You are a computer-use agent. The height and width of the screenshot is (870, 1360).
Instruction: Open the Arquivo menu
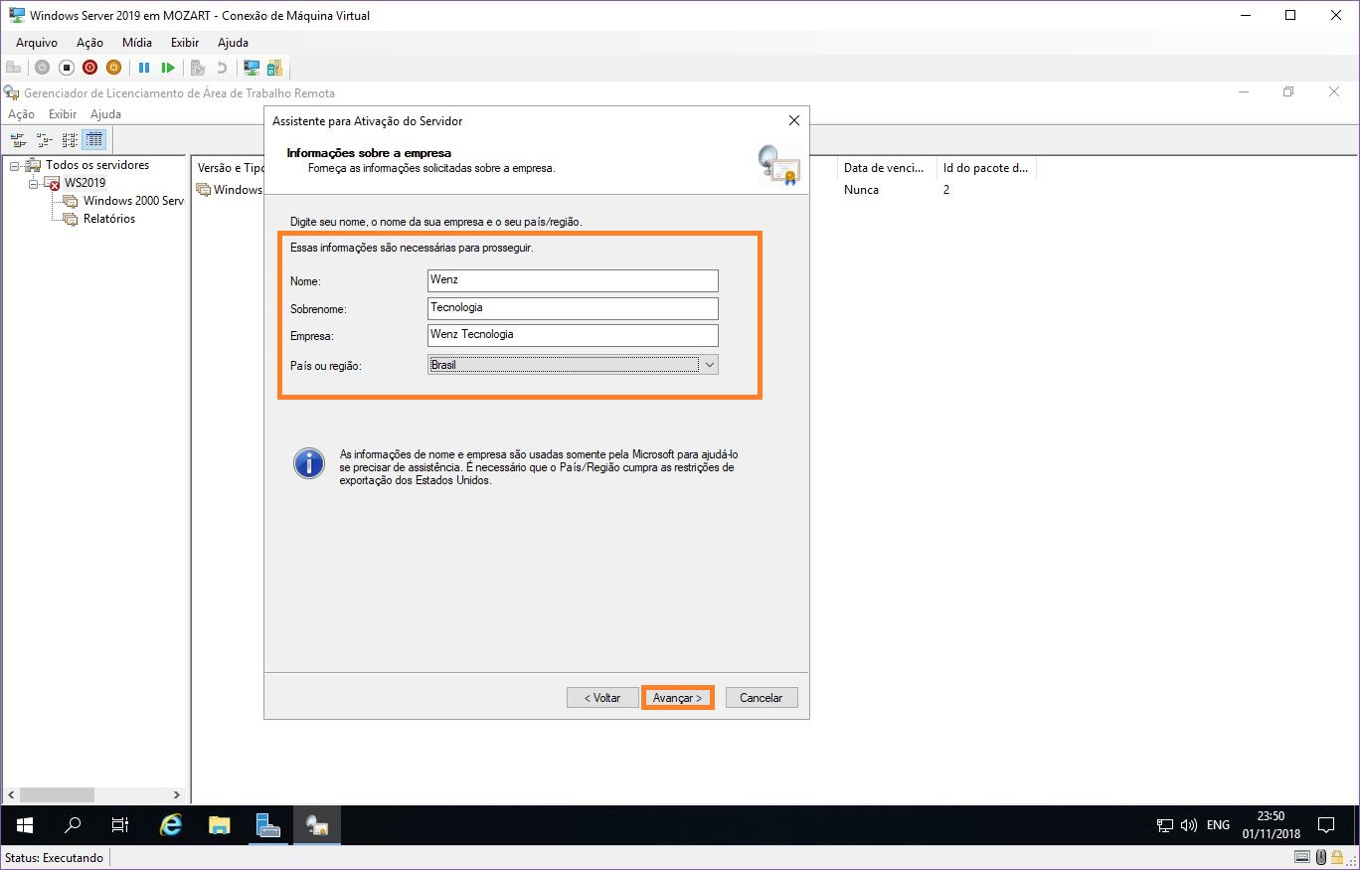(x=37, y=43)
